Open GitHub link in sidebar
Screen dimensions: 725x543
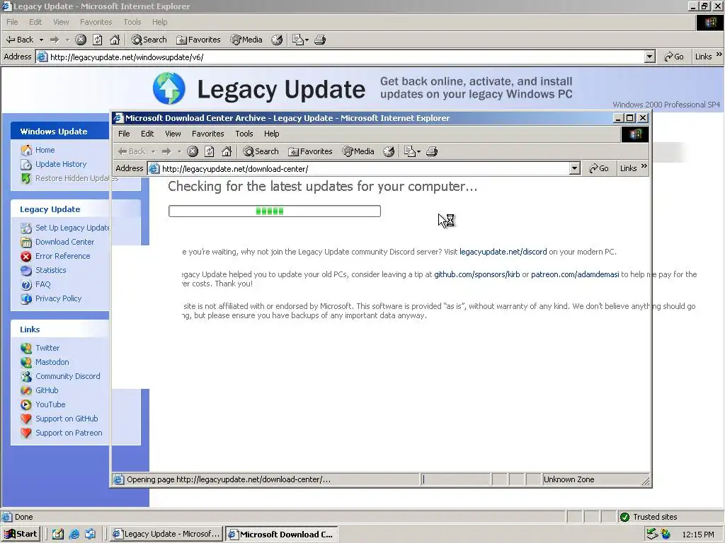point(47,390)
